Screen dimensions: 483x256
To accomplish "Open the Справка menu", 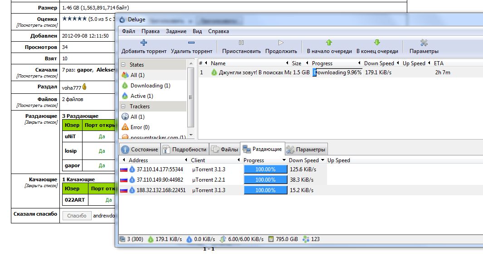I will point(219,31).
